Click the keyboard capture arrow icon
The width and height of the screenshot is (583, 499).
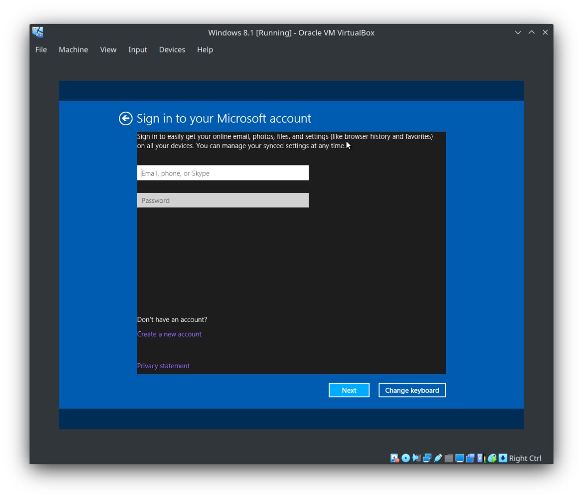point(503,458)
